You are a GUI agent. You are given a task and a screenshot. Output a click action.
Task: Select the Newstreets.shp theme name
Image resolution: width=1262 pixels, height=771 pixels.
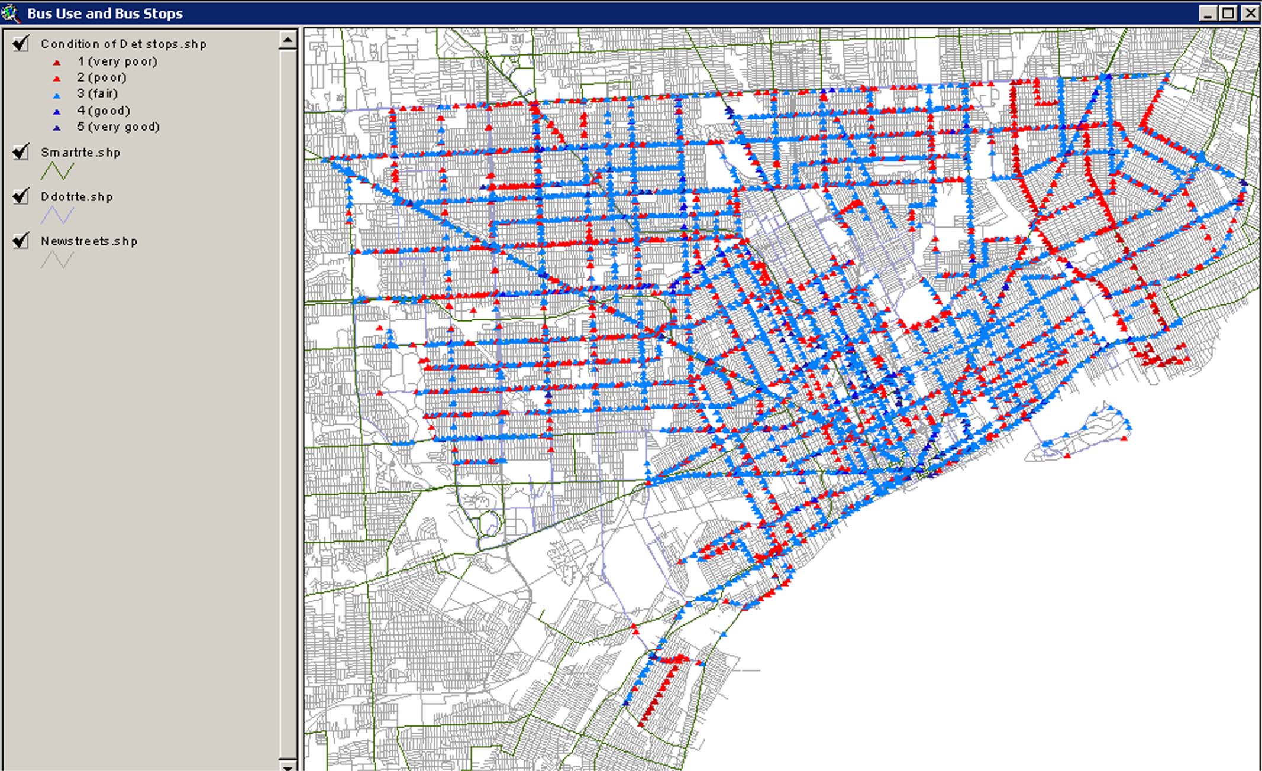point(89,241)
